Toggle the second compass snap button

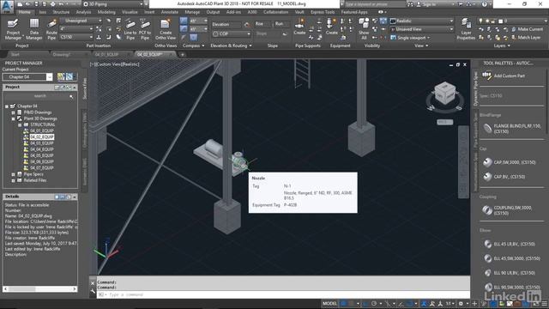click(x=184, y=28)
